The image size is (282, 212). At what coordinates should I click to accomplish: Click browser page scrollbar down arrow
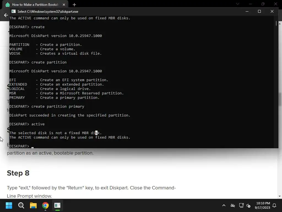pyautogui.click(x=280, y=196)
